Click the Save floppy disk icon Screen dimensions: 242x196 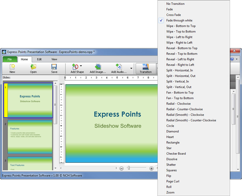click(x=54, y=67)
